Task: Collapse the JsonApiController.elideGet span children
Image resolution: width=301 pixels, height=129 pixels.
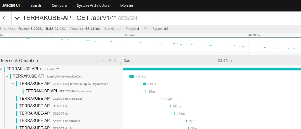Action: (7, 77)
